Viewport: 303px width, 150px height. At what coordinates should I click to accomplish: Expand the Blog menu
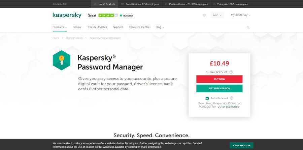pyautogui.click(x=160, y=27)
